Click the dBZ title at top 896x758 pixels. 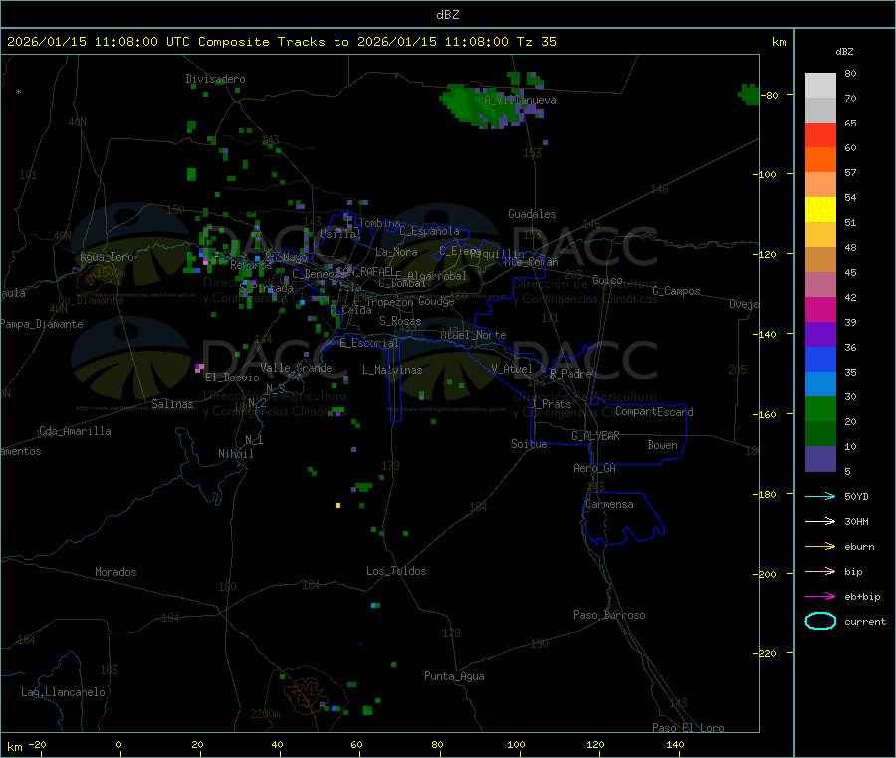coord(447,15)
